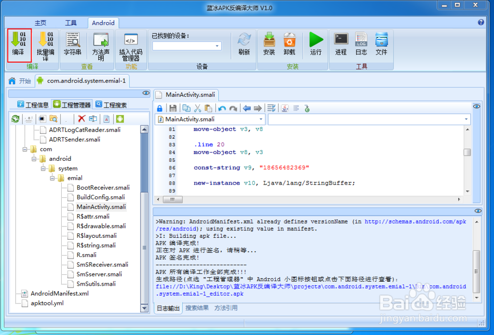Viewport: 494px width, 335px height.
Task: Click the MainActivity.smali editor tab
Action: 187,95
